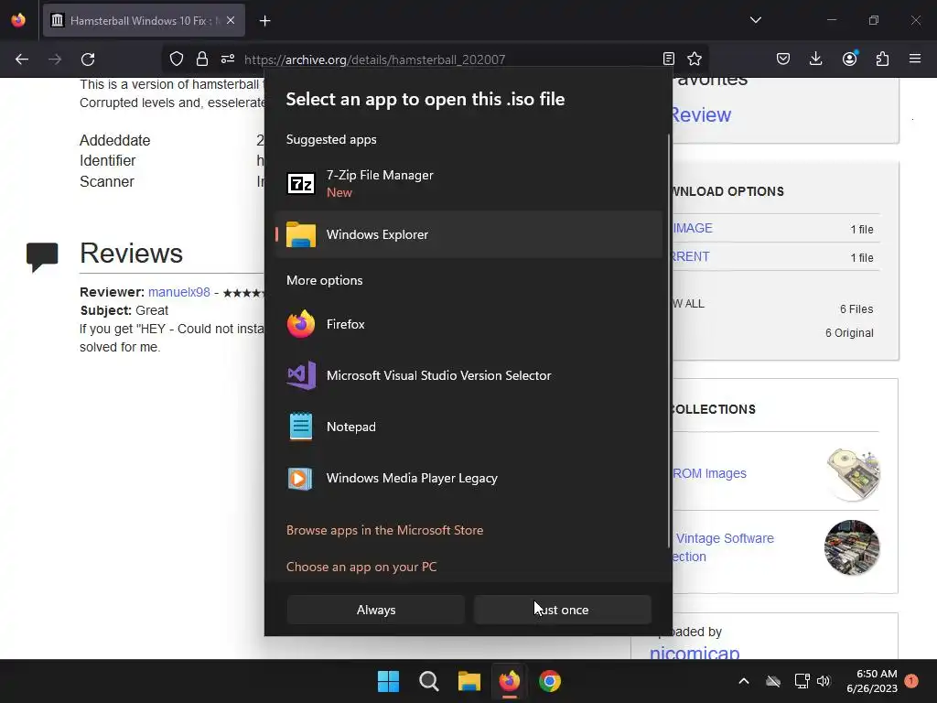
Task: Click the Vintage Software collection thumbnail
Action: pyautogui.click(x=852, y=547)
